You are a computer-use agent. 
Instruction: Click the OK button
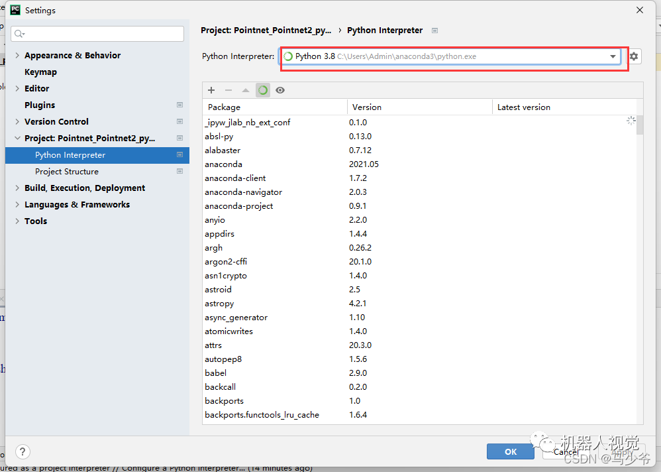point(511,451)
